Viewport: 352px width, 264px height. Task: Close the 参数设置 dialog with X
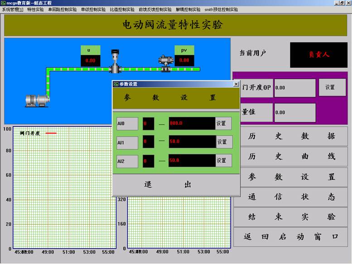coord(236,84)
